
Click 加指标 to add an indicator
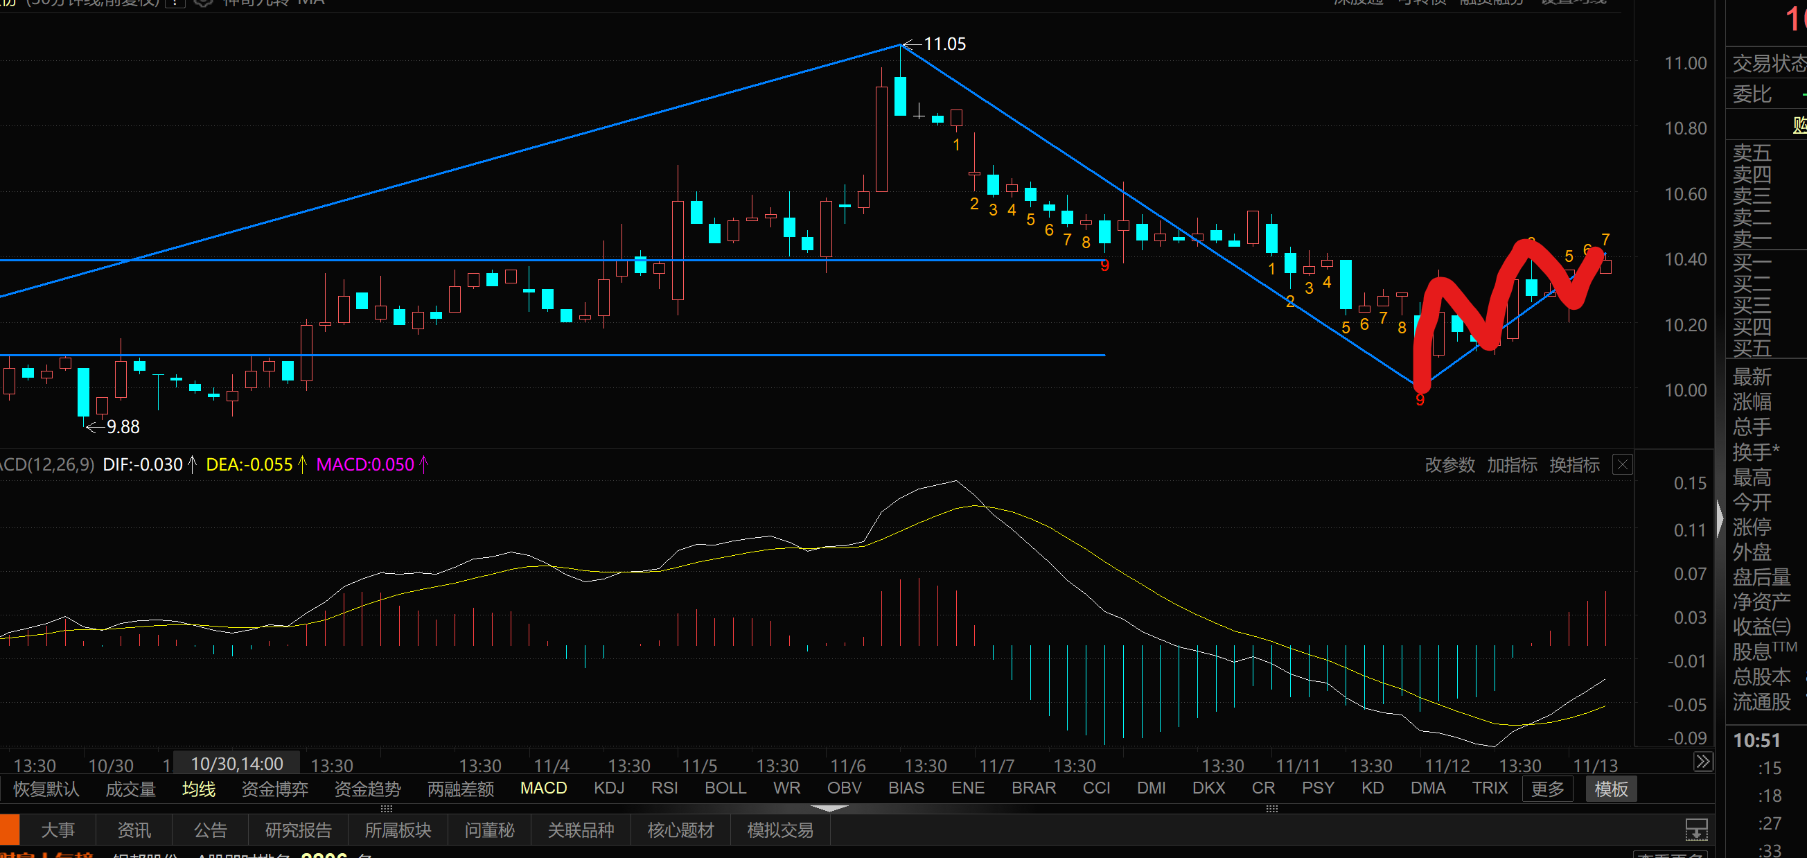[1512, 464]
